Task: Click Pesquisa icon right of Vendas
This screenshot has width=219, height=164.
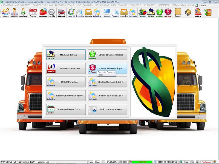Action: [116, 13]
